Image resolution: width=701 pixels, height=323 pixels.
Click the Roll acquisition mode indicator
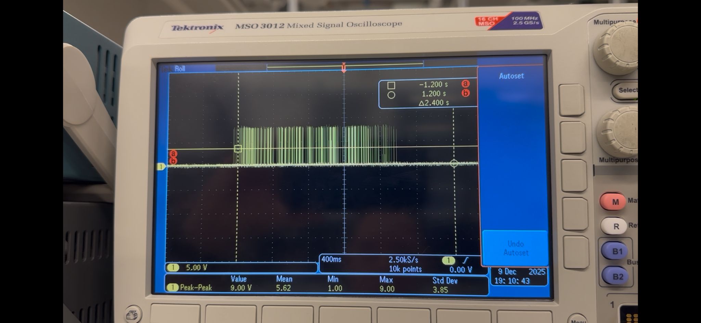coord(180,68)
